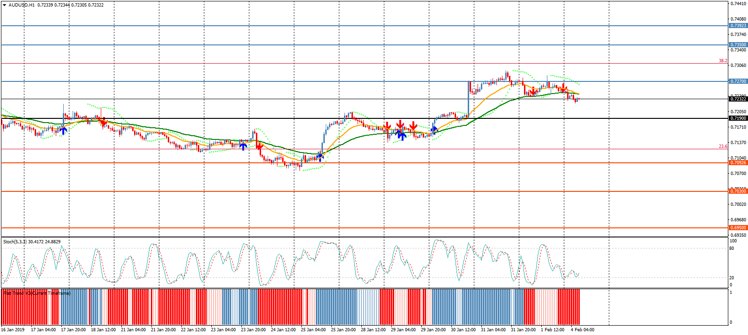
Task: Select the blue buy arrow at 23 Jan 20:00
Action: (x=243, y=146)
